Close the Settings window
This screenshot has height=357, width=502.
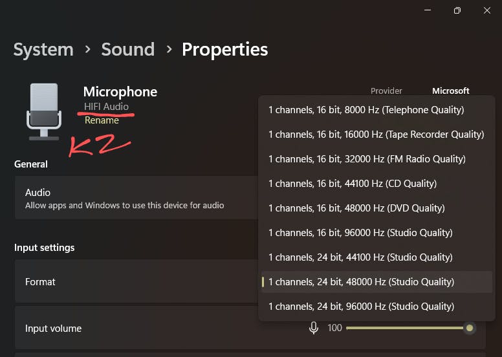tap(487, 10)
